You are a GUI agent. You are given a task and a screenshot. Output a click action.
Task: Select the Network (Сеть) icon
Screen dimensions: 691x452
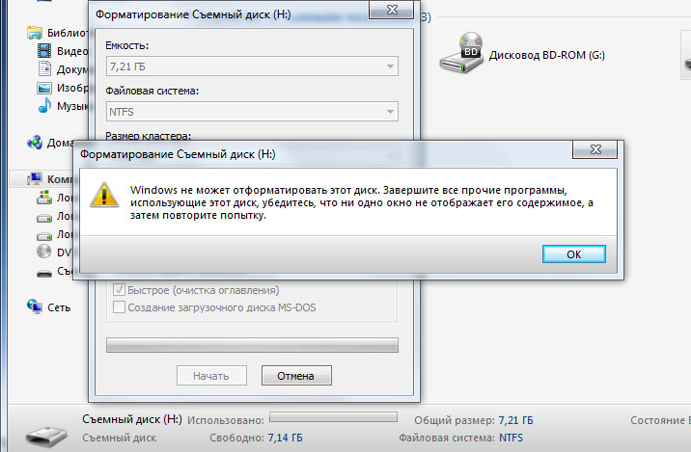pos(35,306)
